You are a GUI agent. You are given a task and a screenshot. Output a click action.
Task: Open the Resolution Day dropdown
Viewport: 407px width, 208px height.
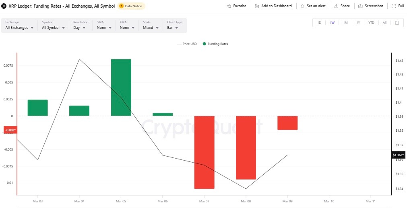point(81,28)
